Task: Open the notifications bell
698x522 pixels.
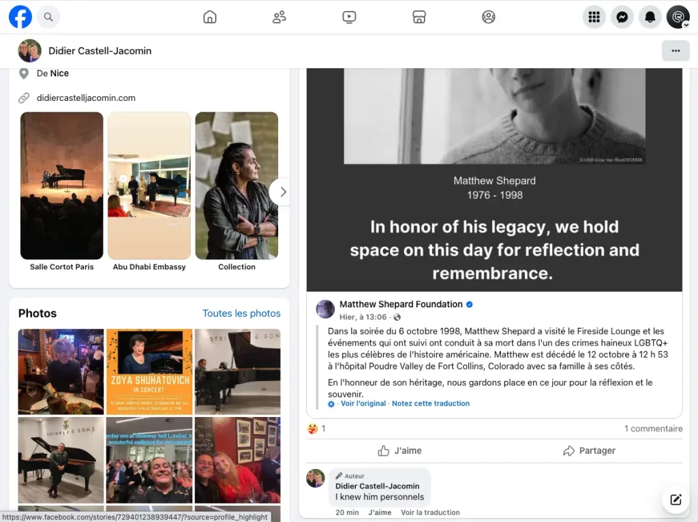Action: tap(650, 17)
